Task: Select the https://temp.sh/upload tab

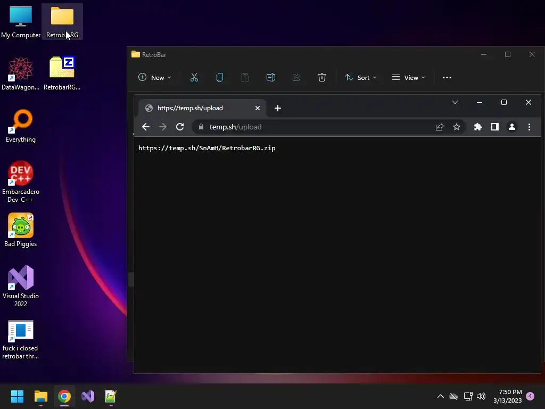Action: pyautogui.click(x=202, y=108)
